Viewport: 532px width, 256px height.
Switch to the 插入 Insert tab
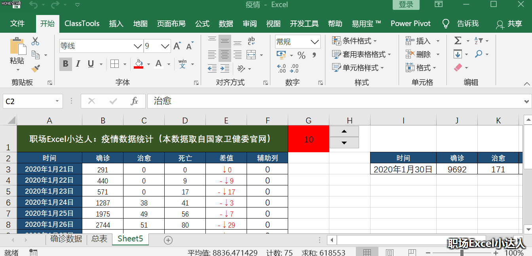pos(116,24)
